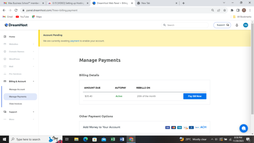Focus the panel Search field
This screenshot has height=143, width=254.
(x=185, y=25)
